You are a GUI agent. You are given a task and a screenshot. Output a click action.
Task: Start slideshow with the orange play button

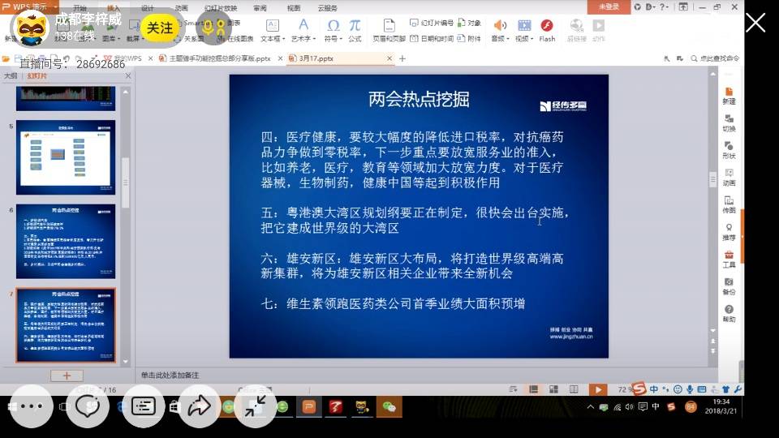pos(598,389)
